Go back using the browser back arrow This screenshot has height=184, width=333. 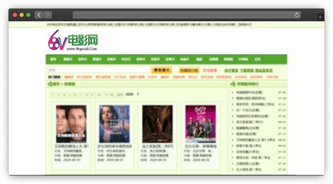[39, 15]
